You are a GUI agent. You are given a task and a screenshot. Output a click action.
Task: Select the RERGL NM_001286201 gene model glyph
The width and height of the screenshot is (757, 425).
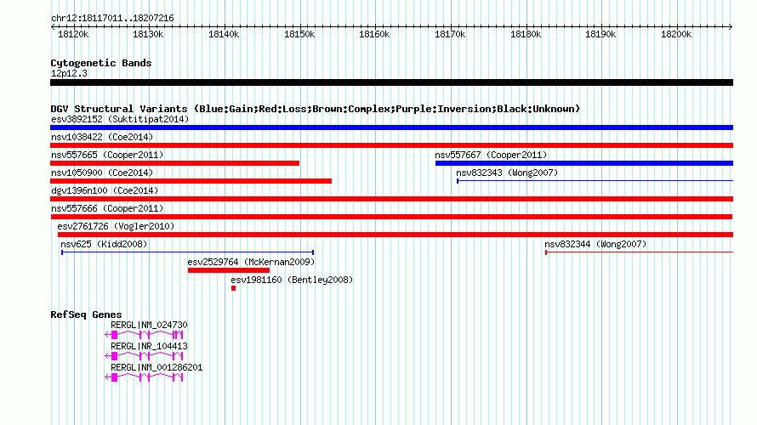pos(144,377)
